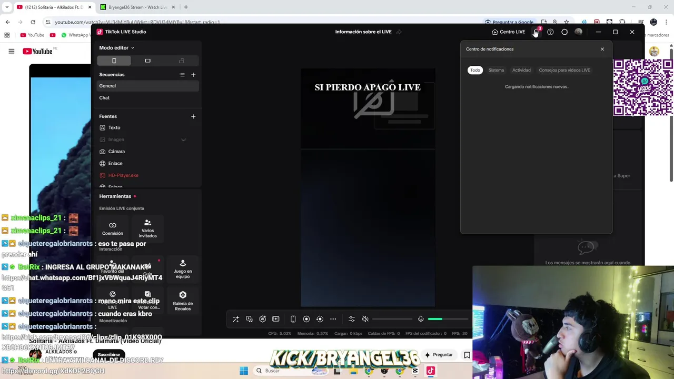Open the clip highlights tool

click(275, 319)
